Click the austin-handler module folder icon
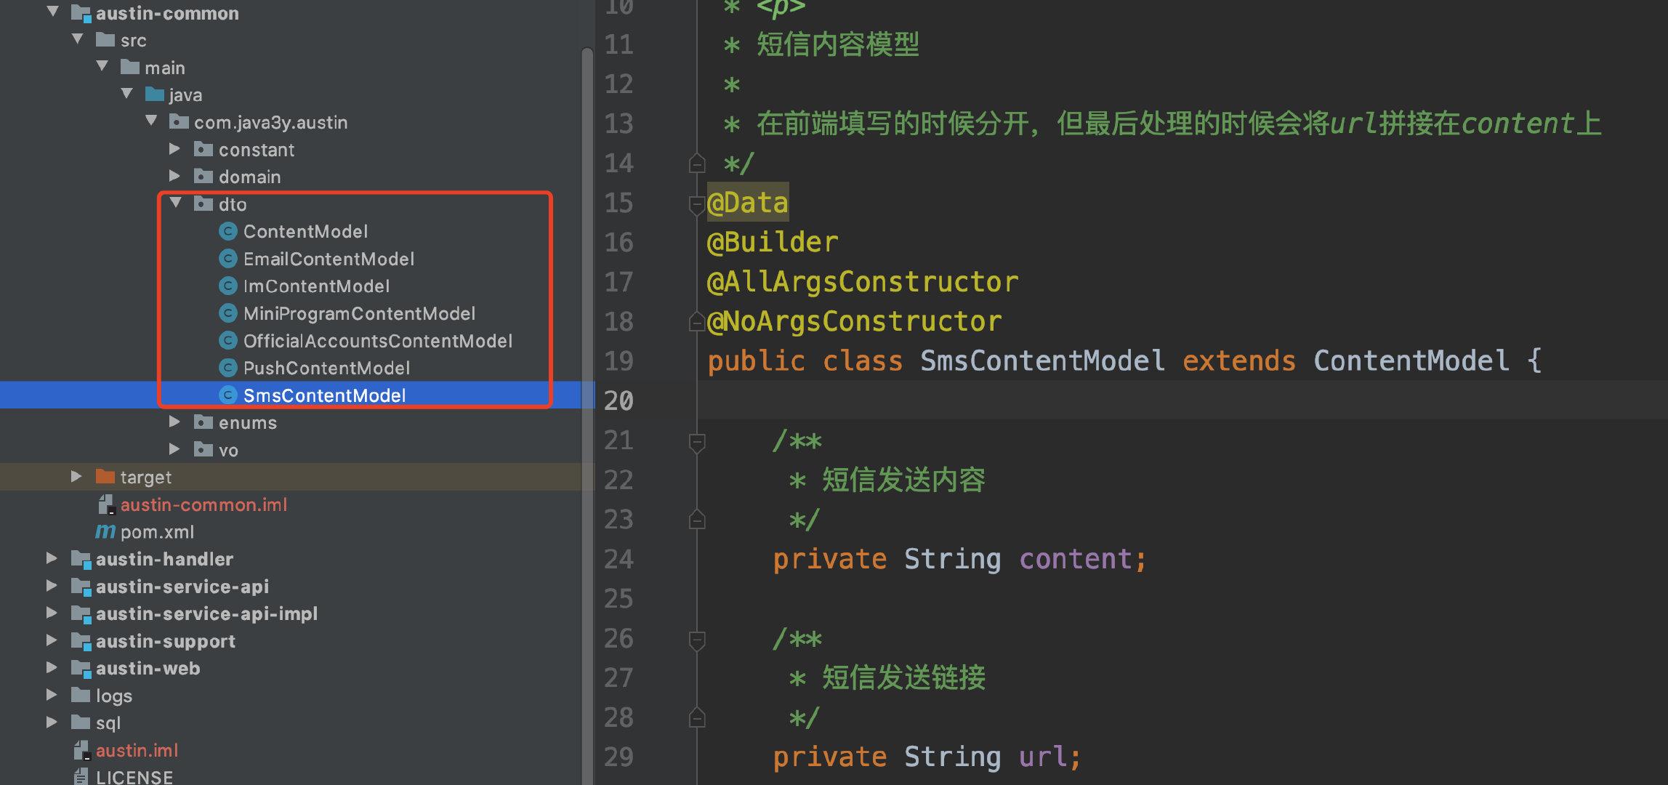 coord(81,559)
